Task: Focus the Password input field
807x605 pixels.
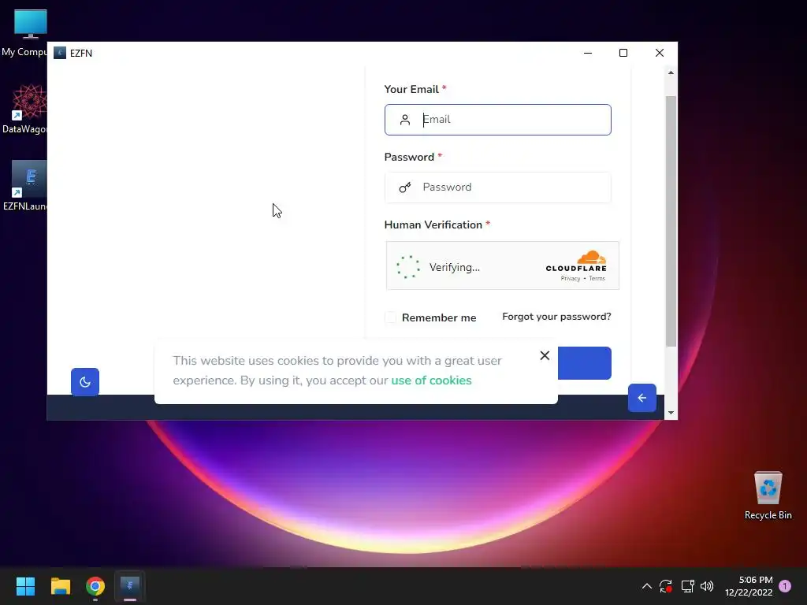Action: pos(498,187)
